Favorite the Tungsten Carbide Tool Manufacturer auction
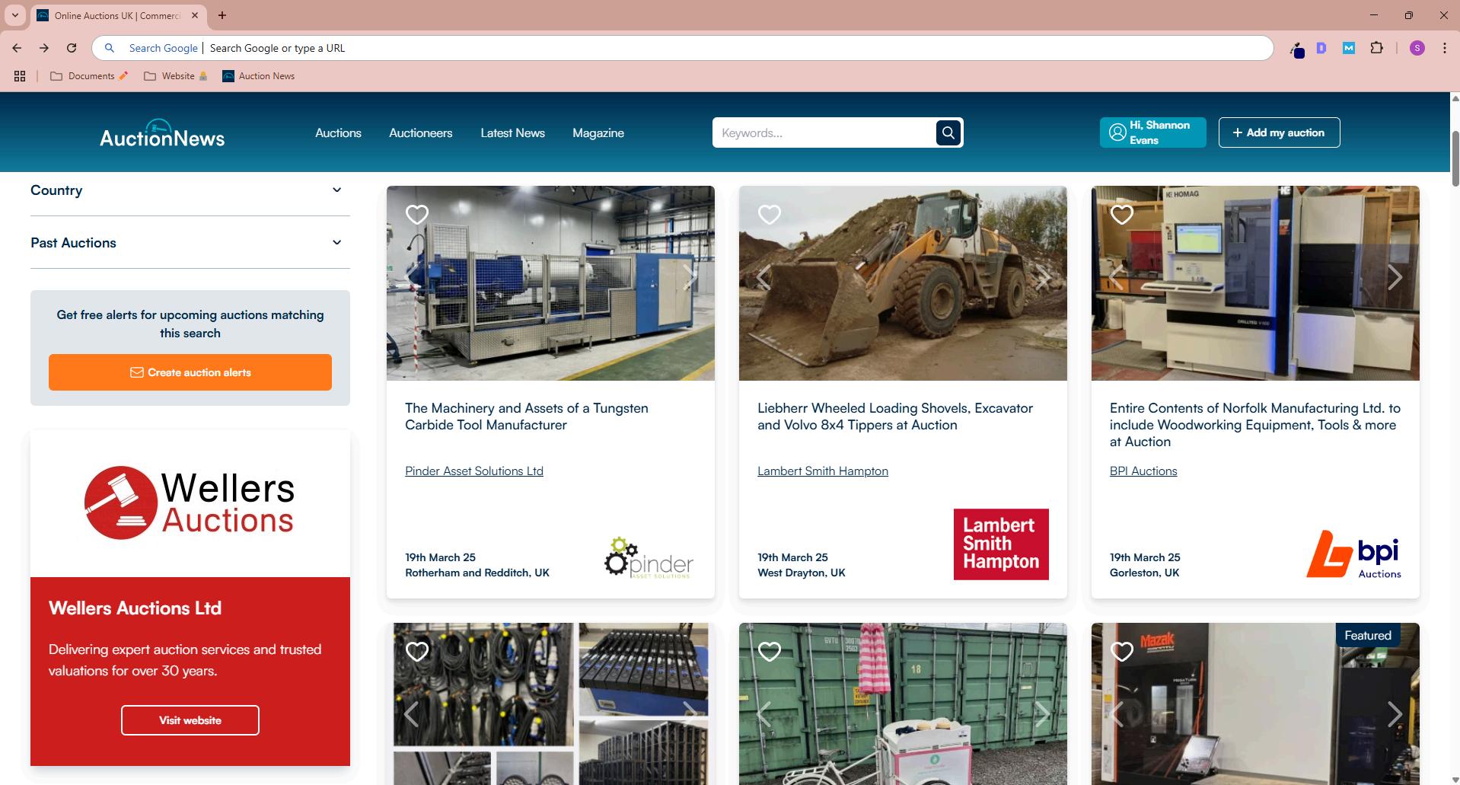Screen dimensions: 1460x785 point(417,215)
